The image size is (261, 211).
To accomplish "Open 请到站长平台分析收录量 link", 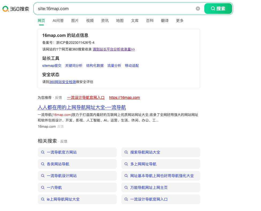I will point(114,49).
